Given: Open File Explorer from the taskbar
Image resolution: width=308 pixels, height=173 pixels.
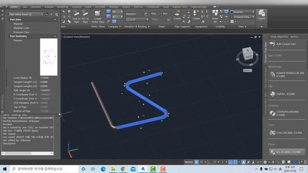Looking at the screenshot, I should coord(113,169).
